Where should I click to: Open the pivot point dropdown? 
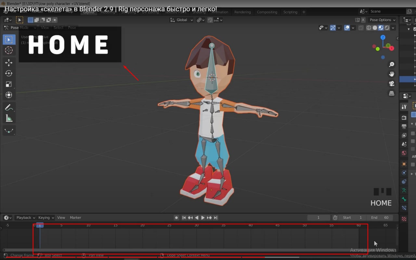pos(201,20)
